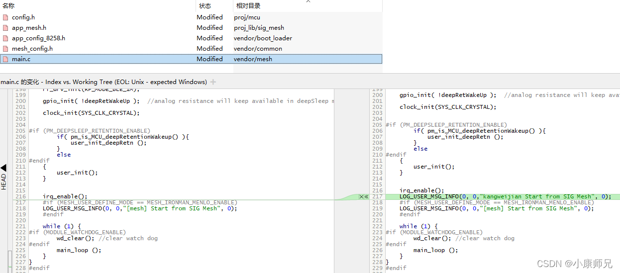
Task: Click the plus icon beside the diff title
Action: tap(213, 82)
